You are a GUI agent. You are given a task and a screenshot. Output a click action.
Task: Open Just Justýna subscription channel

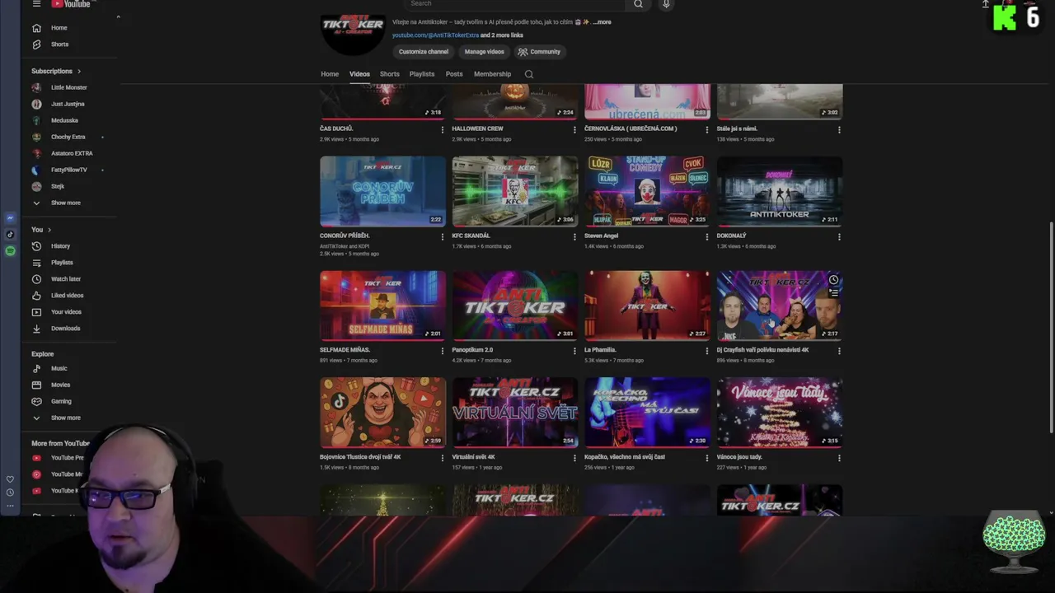click(68, 104)
